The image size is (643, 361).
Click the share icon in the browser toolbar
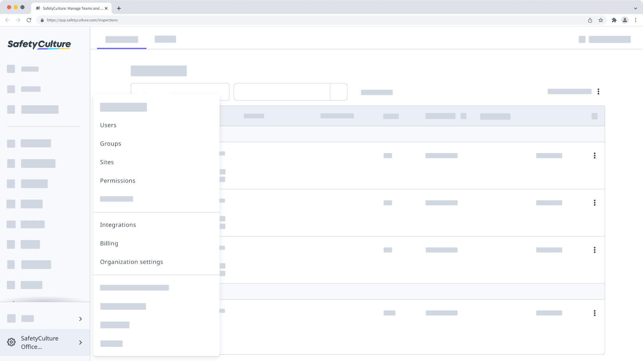[590, 20]
